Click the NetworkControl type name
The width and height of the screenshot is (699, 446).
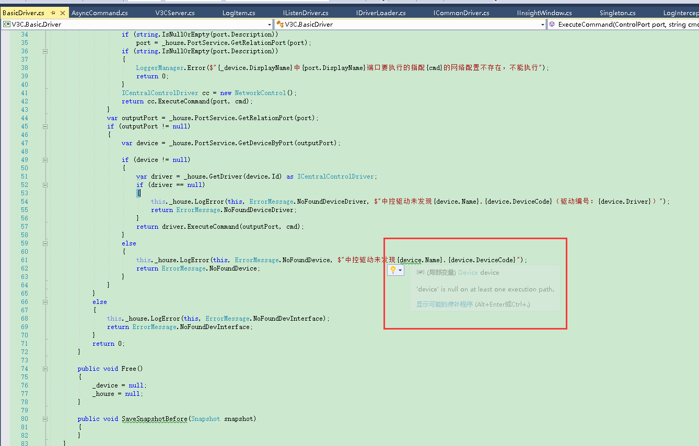click(x=260, y=93)
